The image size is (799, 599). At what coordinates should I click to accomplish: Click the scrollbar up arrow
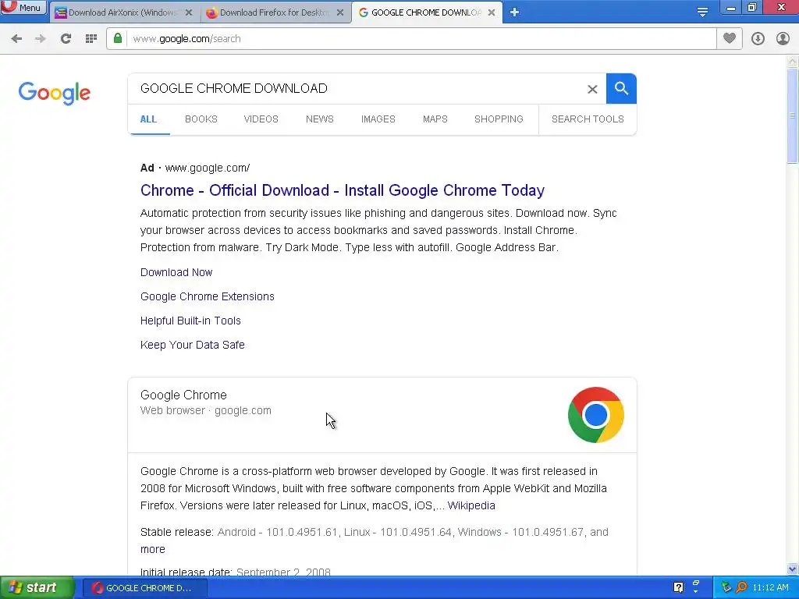(x=793, y=62)
